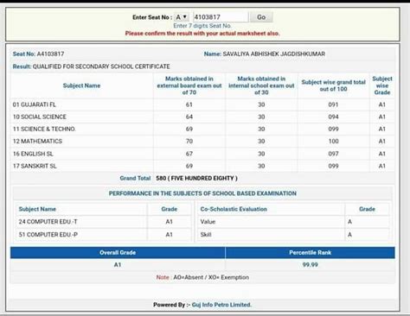This screenshot has height=316, width=410.
Task: Select the 'Seat No: A4103817' text
Action: (x=38, y=54)
